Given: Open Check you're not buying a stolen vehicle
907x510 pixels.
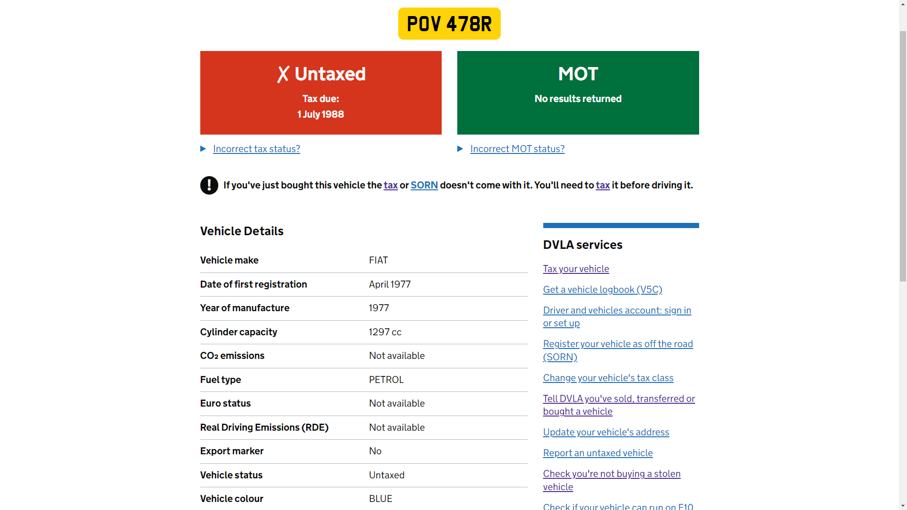Looking at the screenshot, I should click(612, 474).
